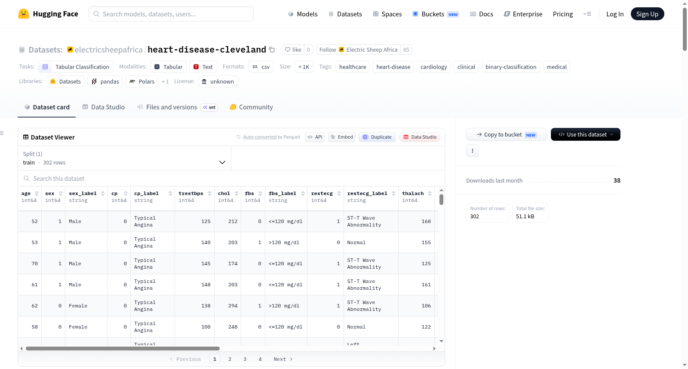Image resolution: width=688 pixels, height=369 pixels.
Task: Filter by the Tabular Classification task tag
Action: coord(76,67)
